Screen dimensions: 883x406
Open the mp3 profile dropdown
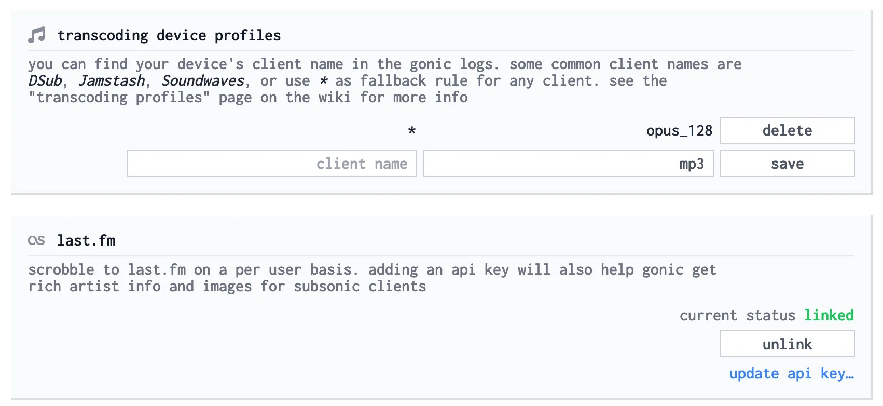(x=569, y=164)
